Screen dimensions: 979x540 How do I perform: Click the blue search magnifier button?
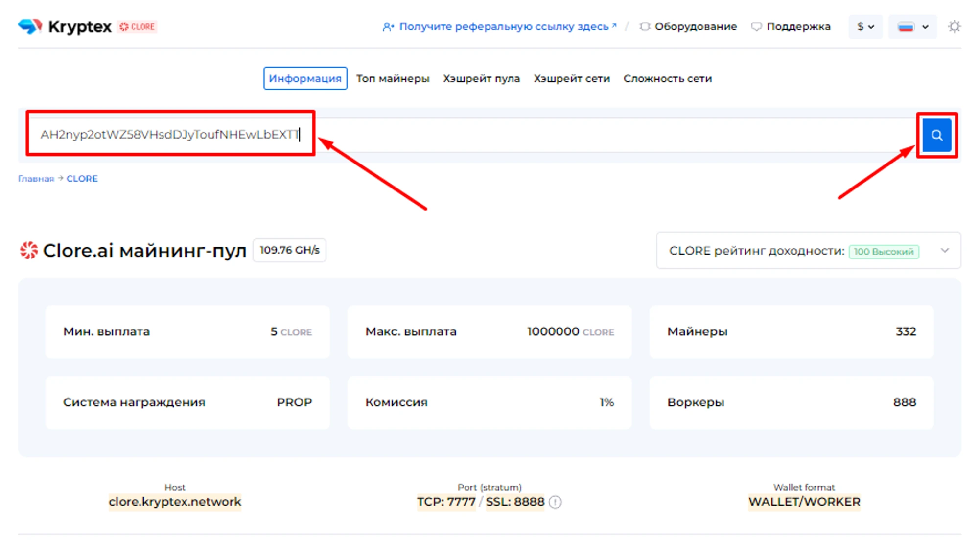(x=936, y=135)
